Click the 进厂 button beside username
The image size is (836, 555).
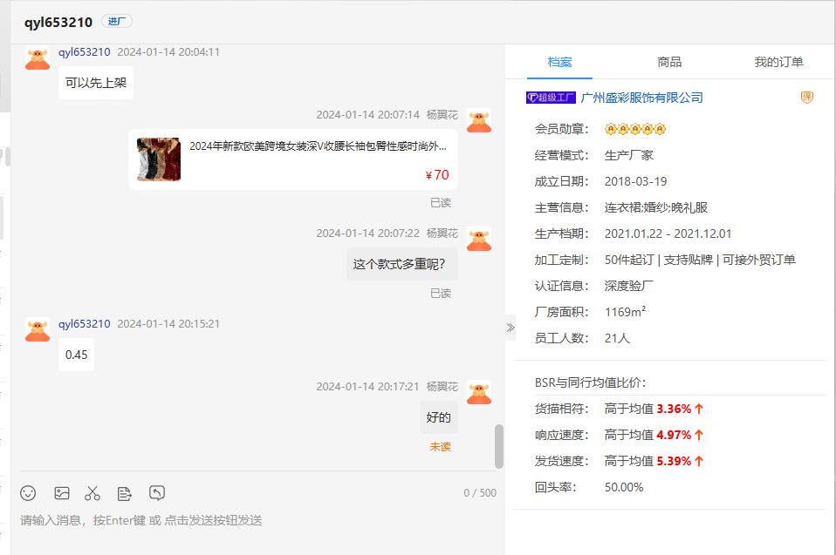coord(117,22)
